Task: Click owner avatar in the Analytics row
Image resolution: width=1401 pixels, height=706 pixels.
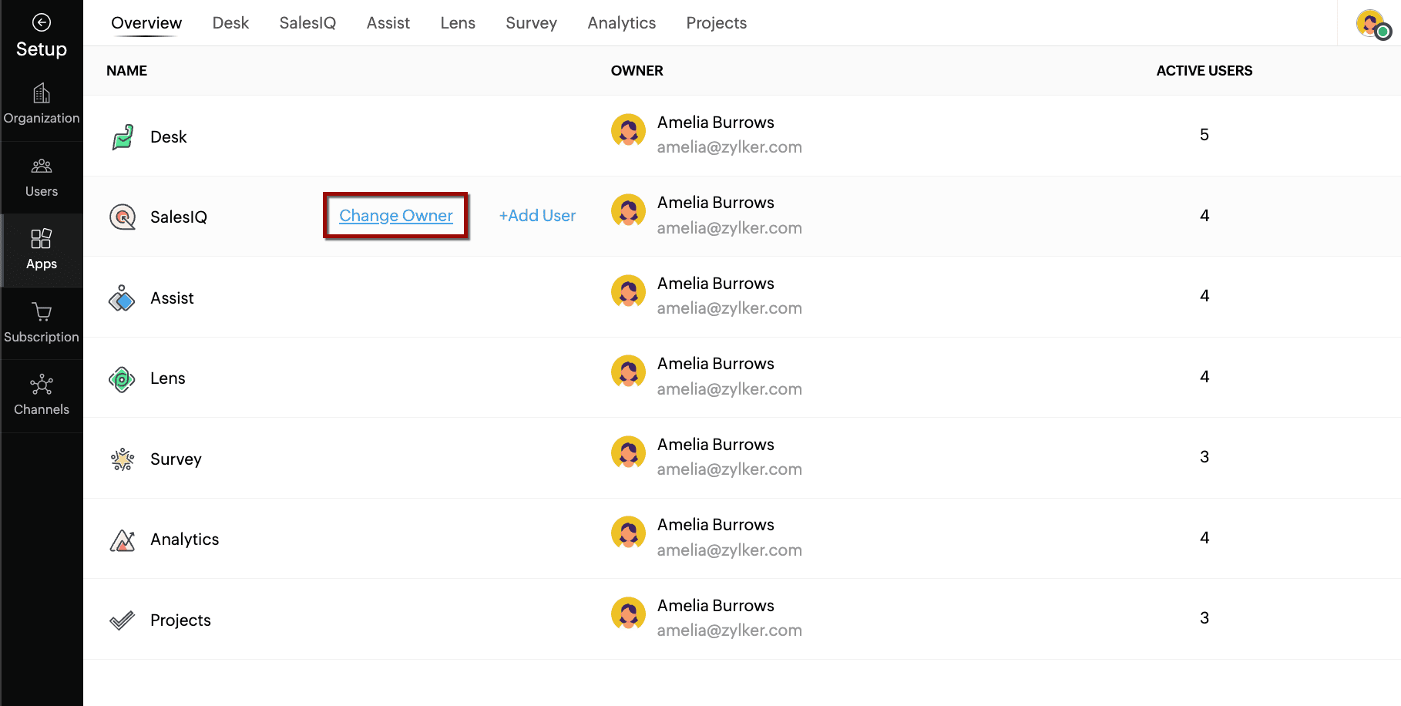Action: tap(628, 533)
